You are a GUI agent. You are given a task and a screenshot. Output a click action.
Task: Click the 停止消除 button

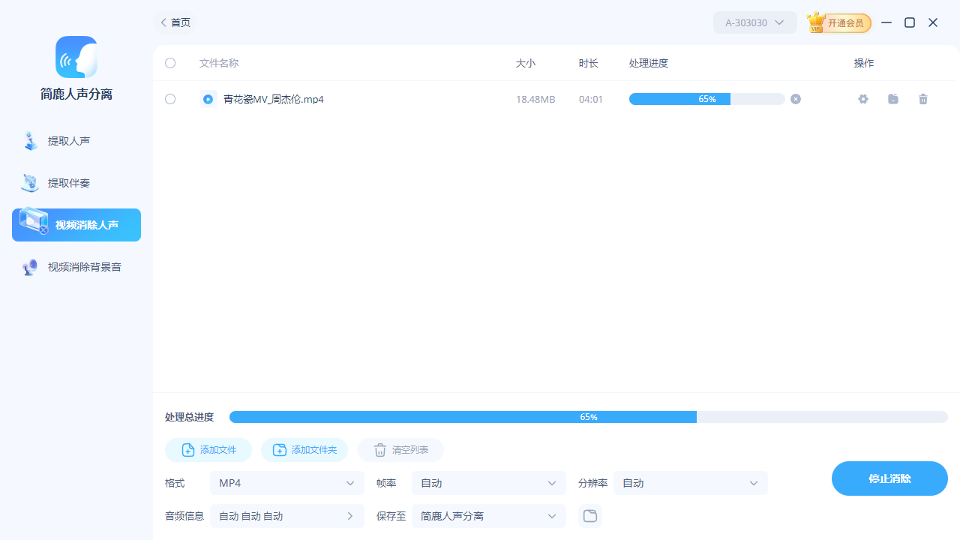coord(889,478)
